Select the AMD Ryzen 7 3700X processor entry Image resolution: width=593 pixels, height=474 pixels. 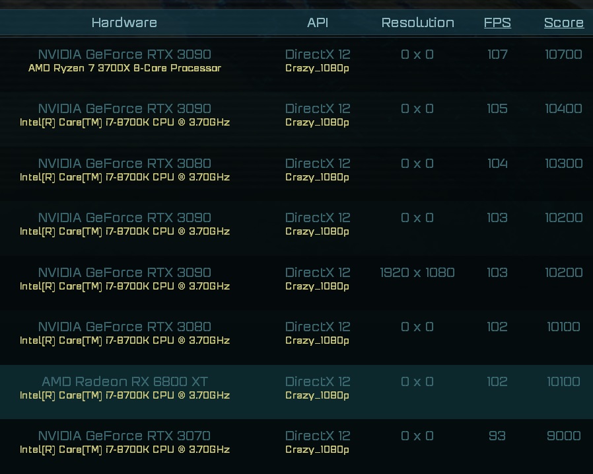coord(124,68)
